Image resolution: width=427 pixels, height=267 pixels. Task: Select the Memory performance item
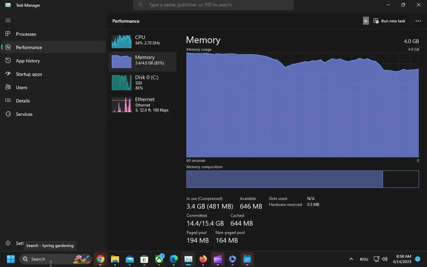pos(142,62)
